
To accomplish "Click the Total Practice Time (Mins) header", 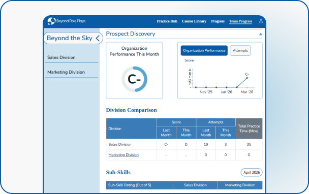I will point(249,128).
